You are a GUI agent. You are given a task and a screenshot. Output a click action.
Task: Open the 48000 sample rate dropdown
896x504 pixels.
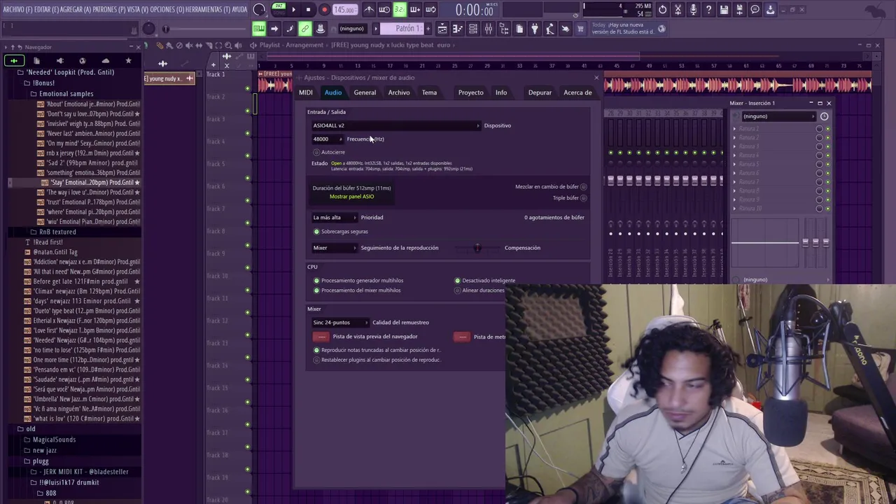coord(327,139)
